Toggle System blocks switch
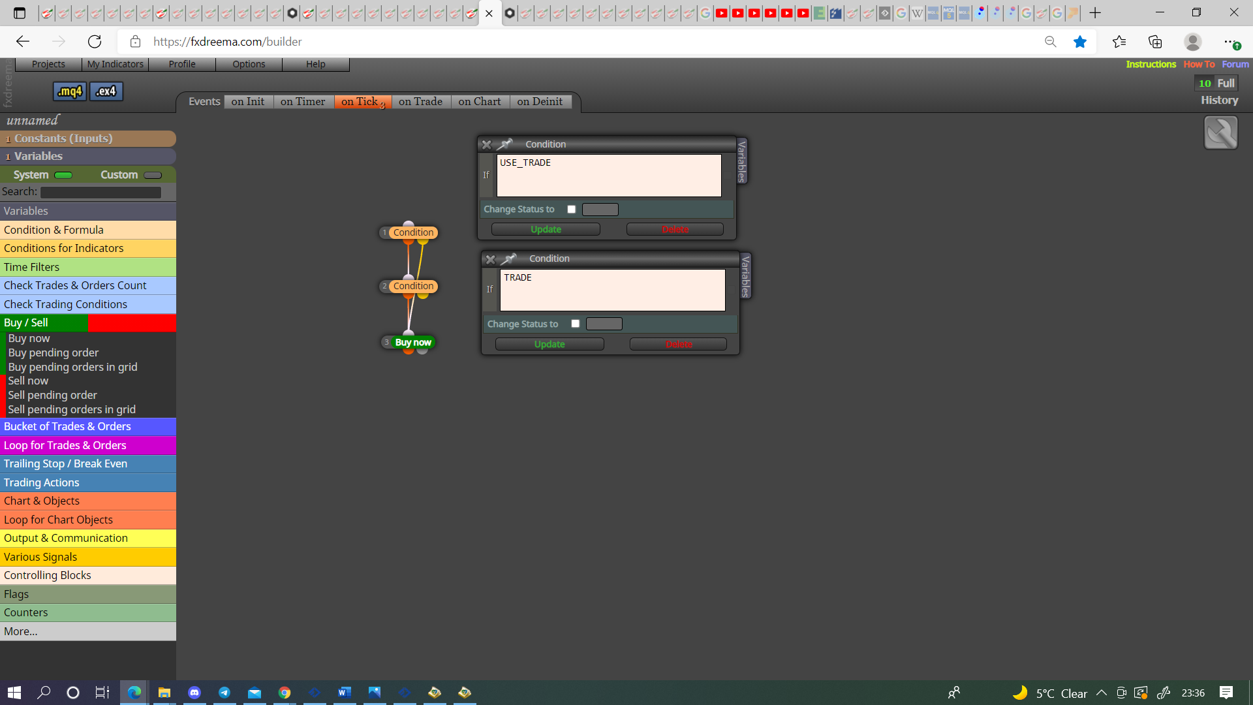Viewport: 1253px width, 705px height. tap(63, 175)
